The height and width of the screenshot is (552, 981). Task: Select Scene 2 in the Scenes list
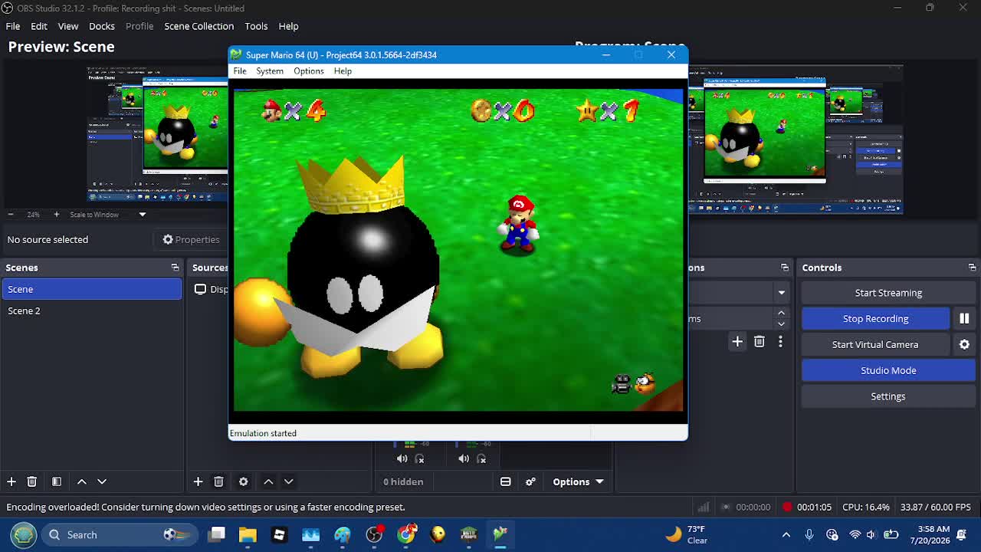(x=92, y=310)
